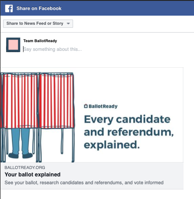The height and width of the screenshot is (199, 194).
Task: Click the Share on Facebook header title
Action: tap(39, 8)
